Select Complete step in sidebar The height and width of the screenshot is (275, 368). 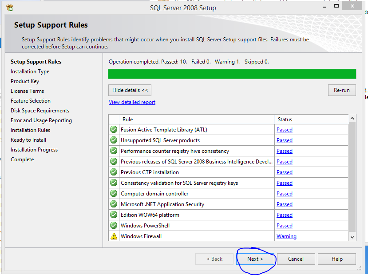[x=22, y=159]
